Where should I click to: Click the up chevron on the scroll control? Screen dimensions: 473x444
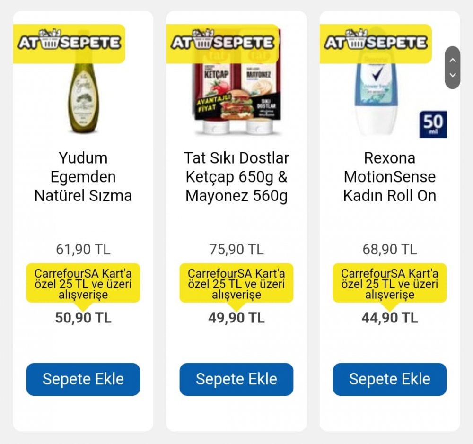click(x=453, y=60)
